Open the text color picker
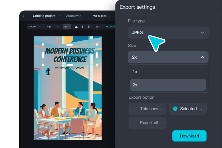222x148 pixels. (x=76, y=26)
